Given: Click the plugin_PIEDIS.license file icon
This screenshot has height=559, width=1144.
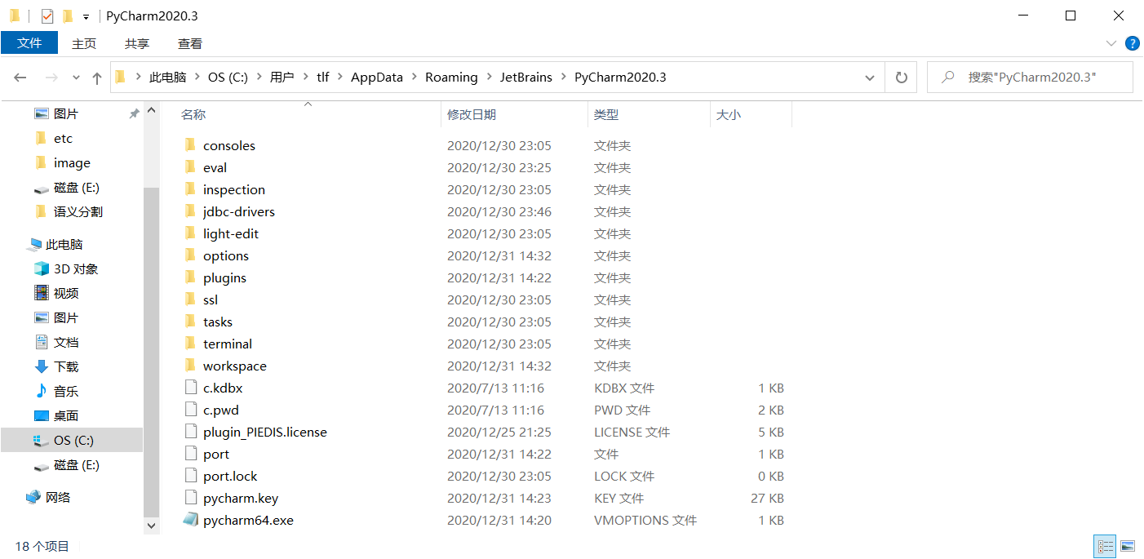Looking at the screenshot, I should pos(190,432).
